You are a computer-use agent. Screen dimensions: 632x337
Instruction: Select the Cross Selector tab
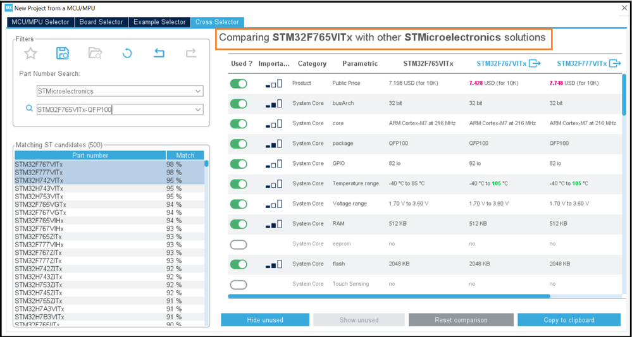(x=217, y=22)
